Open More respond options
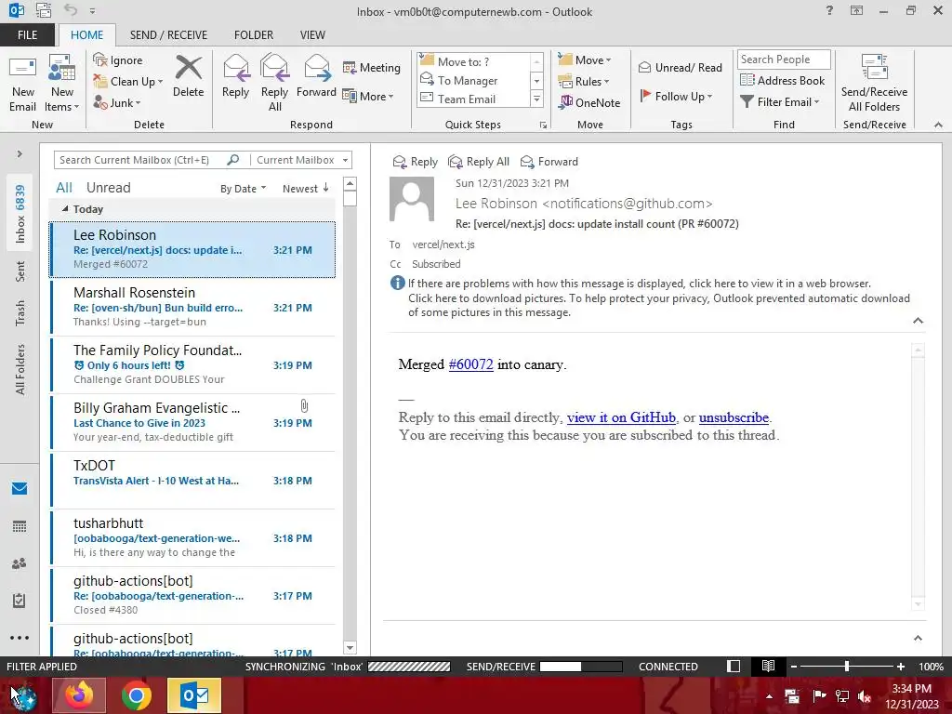Image resolution: width=952 pixels, height=714 pixels. pyautogui.click(x=368, y=96)
